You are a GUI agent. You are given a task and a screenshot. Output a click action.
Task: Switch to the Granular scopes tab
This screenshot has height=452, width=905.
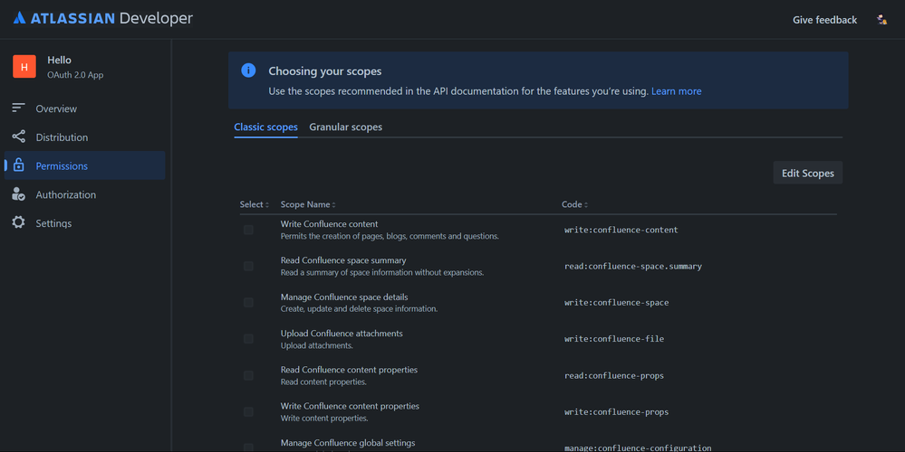point(345,127)
